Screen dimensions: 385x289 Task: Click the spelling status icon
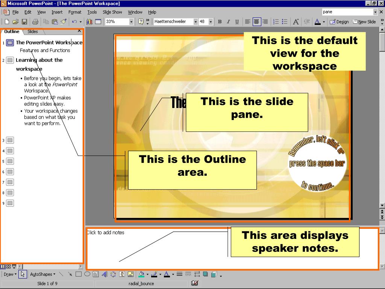point(194,283)
